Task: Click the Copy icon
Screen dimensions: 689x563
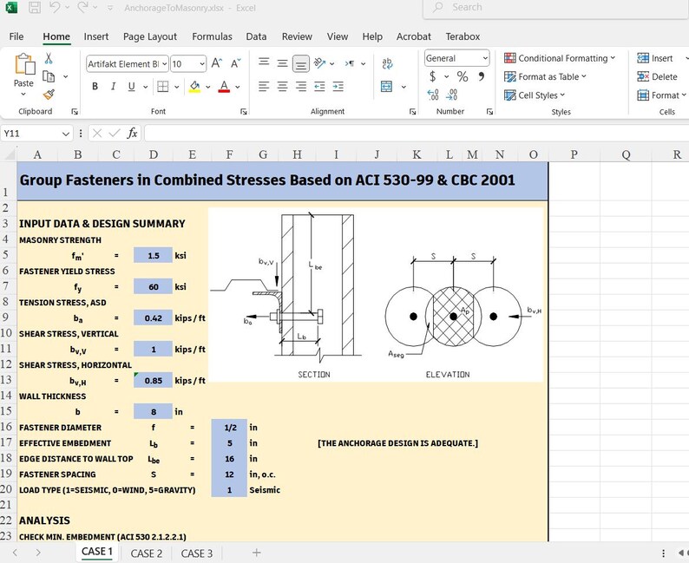Action: tap(49, 76)
